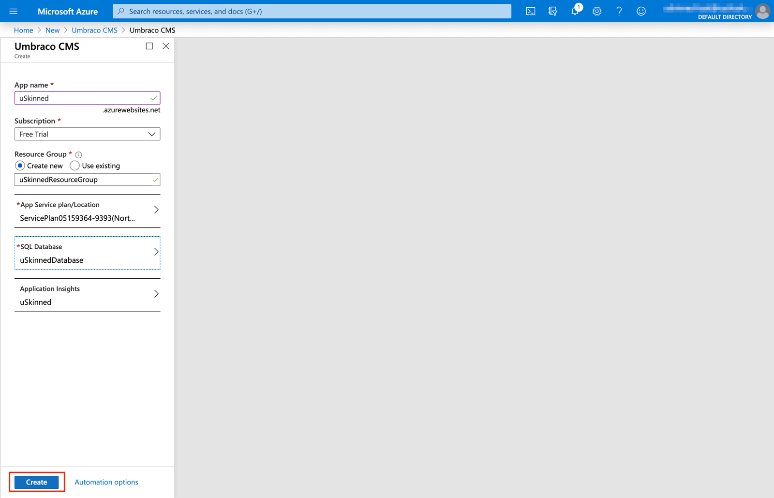The height and width of the screenshot is (498, 774).
Task: Open the Directory and subscription filter
Action: click(x=553, y=11)
